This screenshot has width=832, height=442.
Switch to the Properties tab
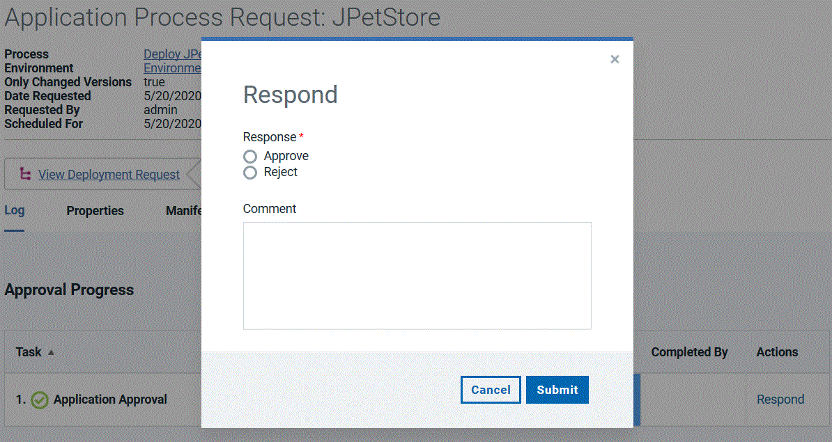95,210
